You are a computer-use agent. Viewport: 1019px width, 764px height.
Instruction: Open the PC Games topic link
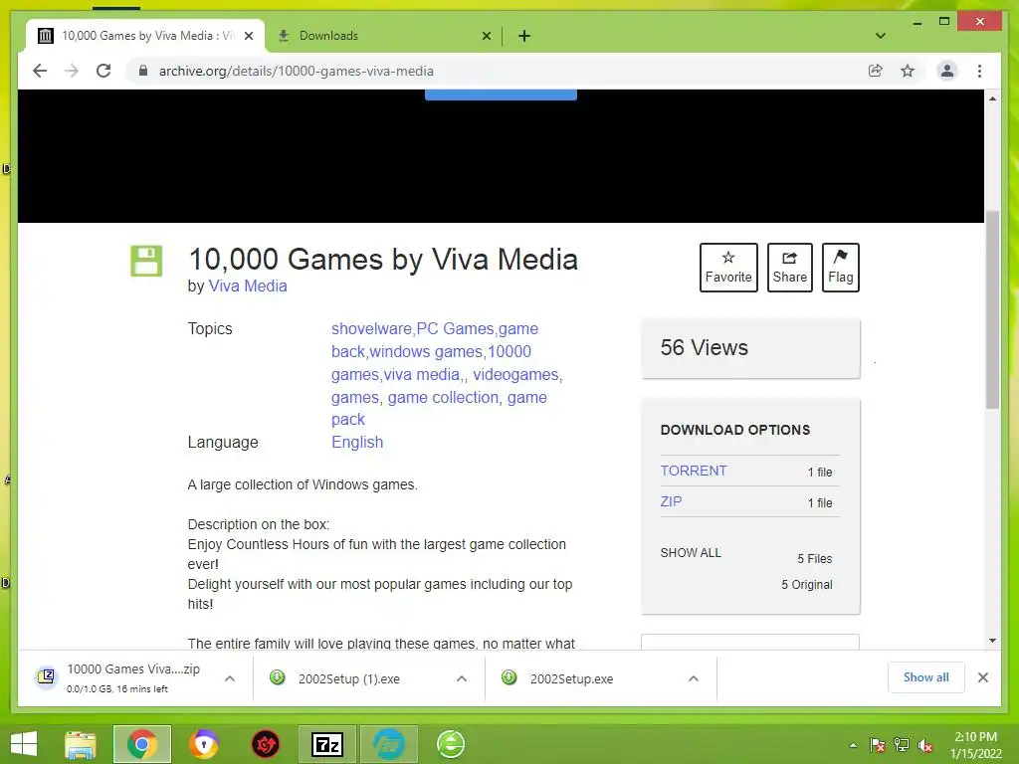[x=455, y=328]
